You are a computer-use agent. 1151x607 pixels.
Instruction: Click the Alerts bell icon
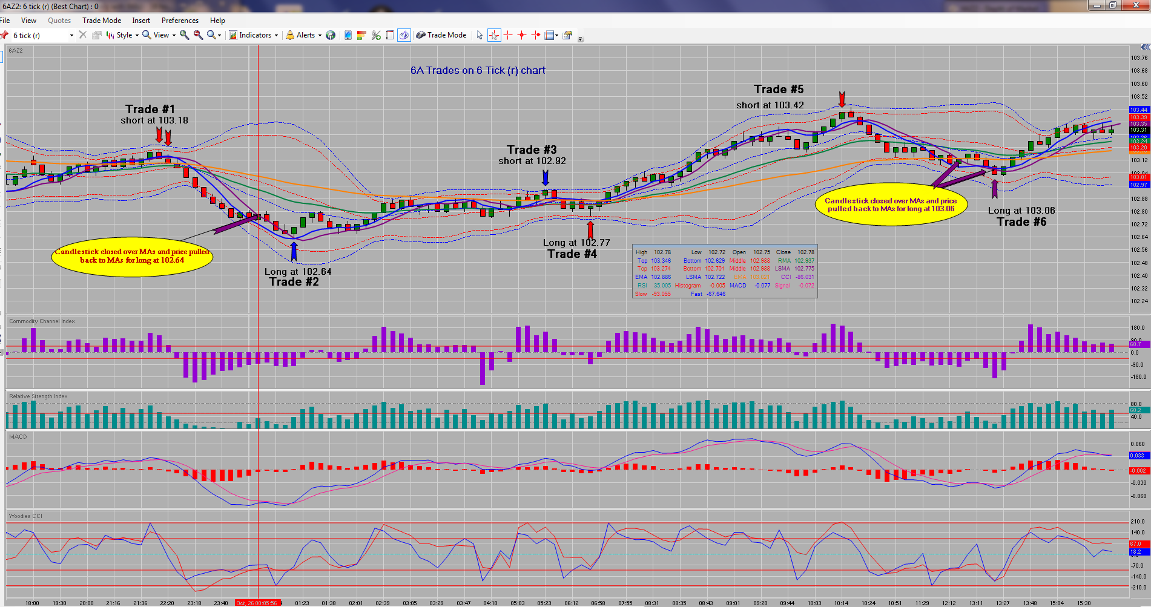[x=291, y=35]
